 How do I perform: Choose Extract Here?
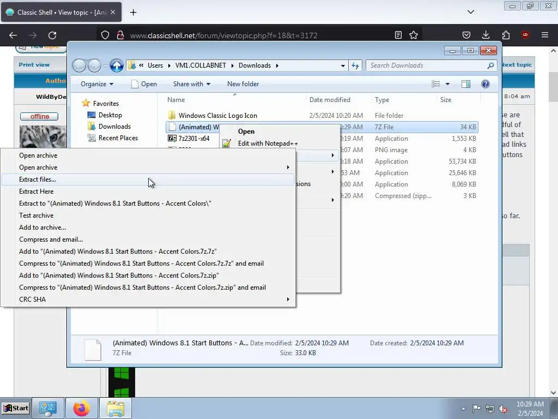click(x=148, y=191)
